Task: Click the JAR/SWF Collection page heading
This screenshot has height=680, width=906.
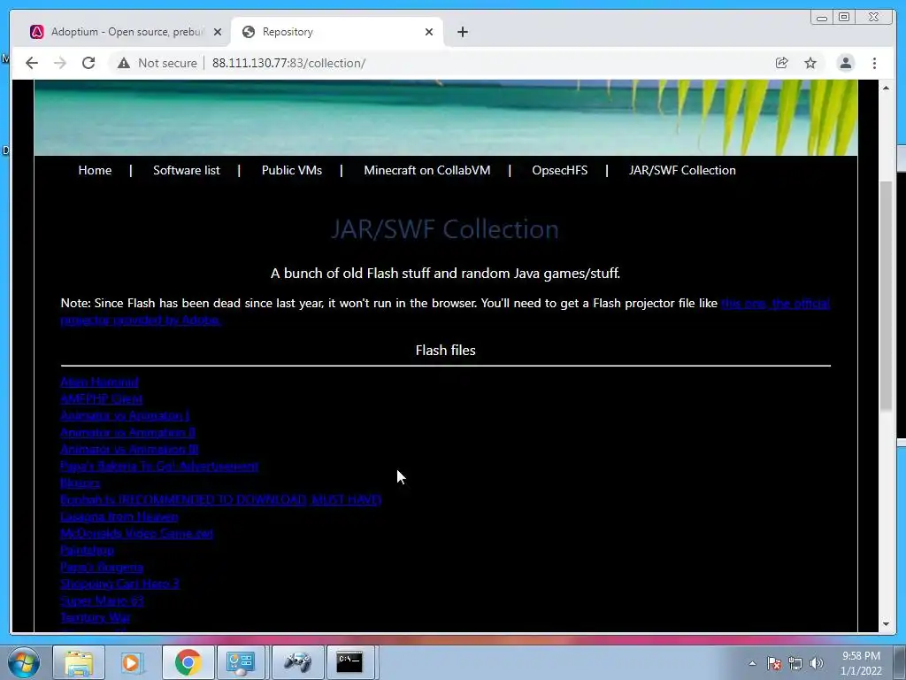Action: pyautogui.click(x=445, y=229)
